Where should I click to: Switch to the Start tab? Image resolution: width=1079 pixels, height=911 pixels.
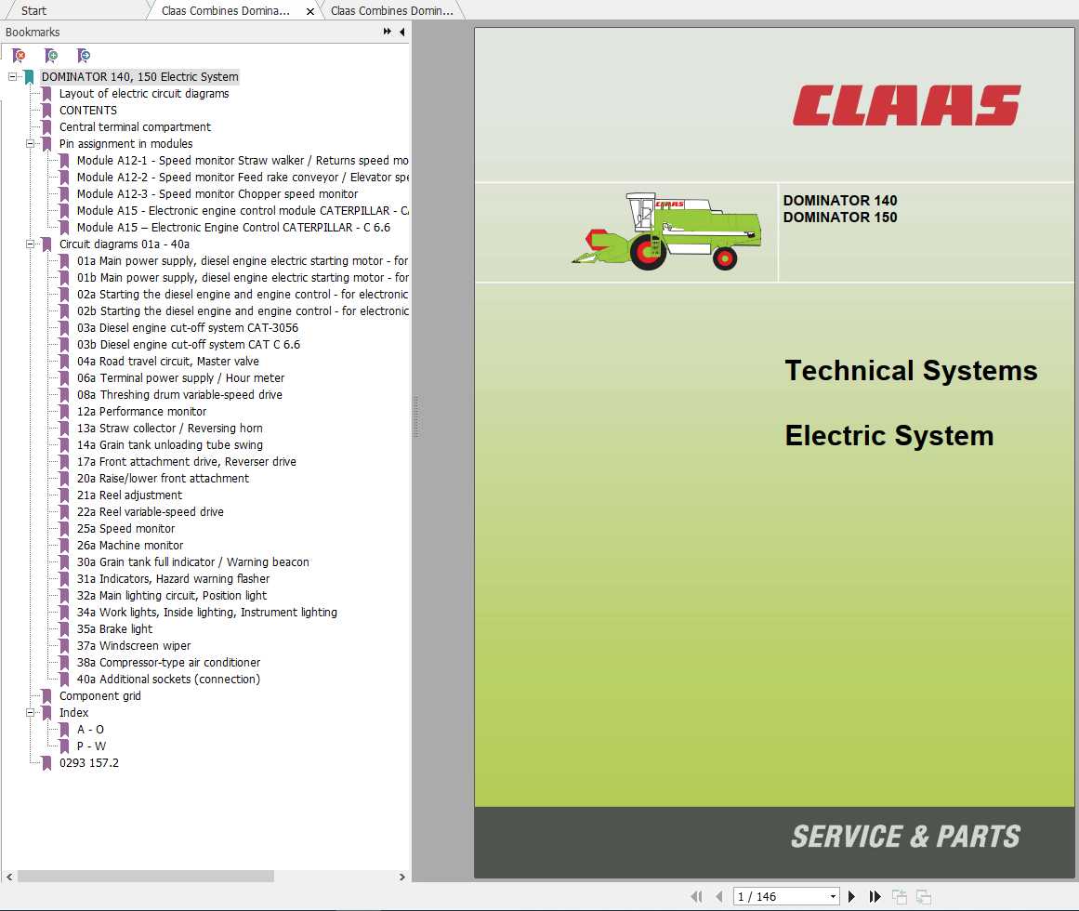click(33, 10)
